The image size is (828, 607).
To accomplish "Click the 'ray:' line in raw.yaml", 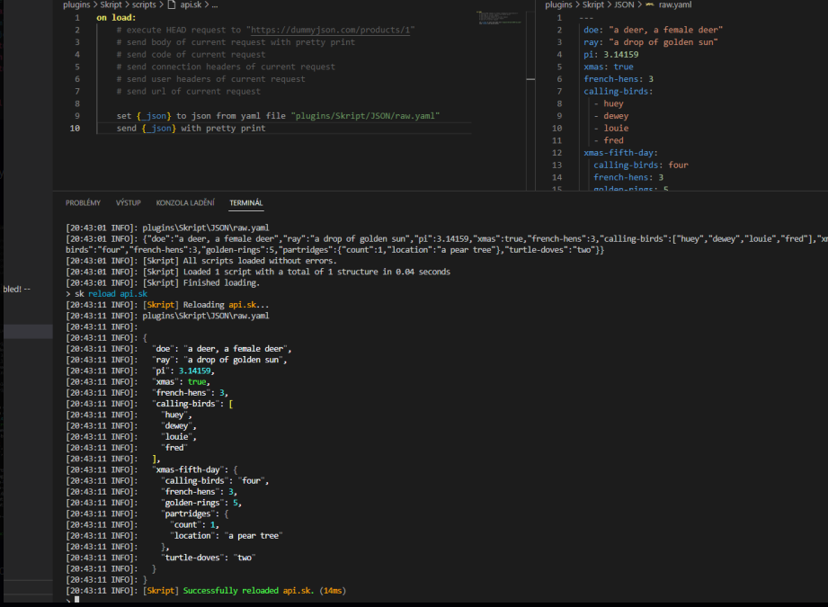I will (x=651, y=42).
